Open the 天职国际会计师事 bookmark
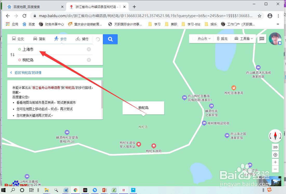The image size is (286, 194). [x=125, y=24]
